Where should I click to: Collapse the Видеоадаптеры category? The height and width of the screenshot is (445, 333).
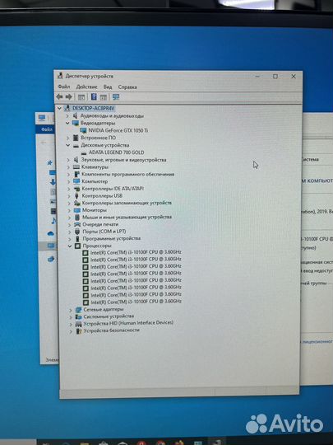67,123
